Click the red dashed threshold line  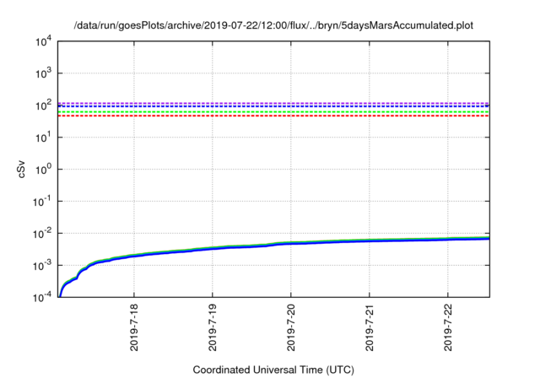click(273, 116)
